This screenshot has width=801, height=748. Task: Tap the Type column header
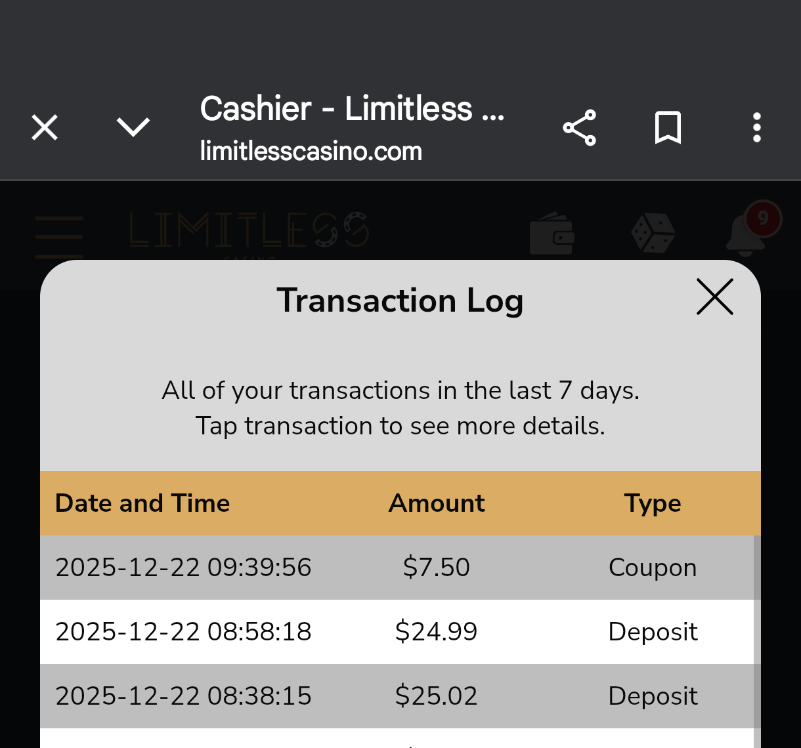(x=653, y=503)
